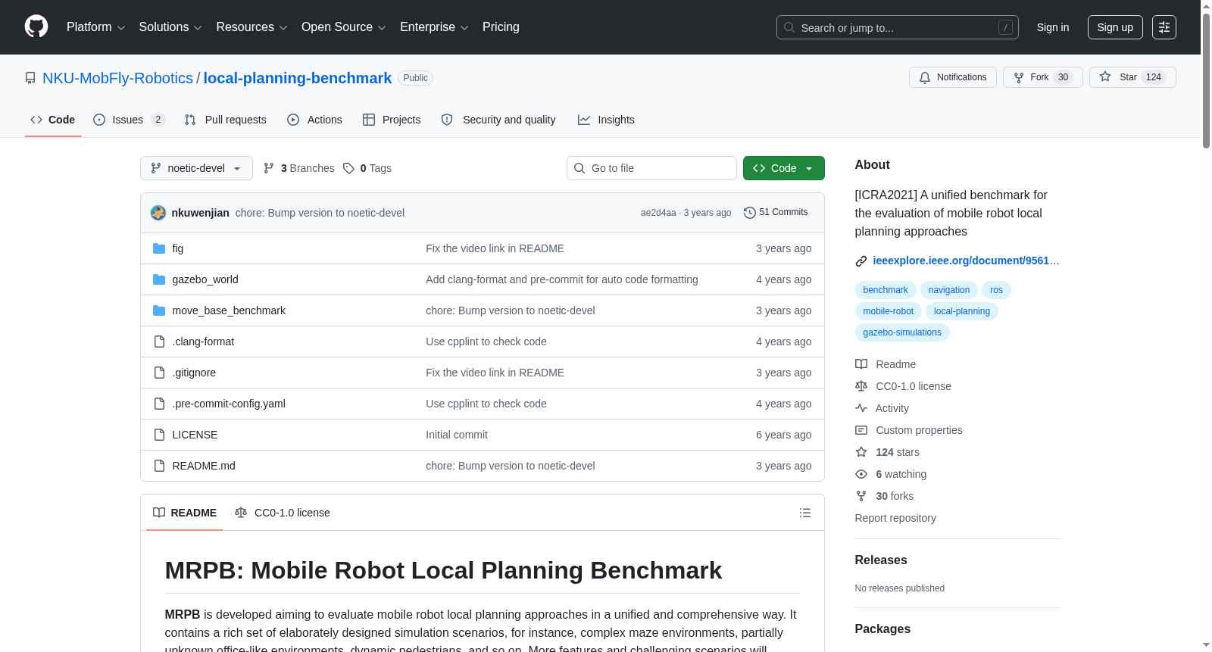1212x652 pixels.
Task: Open the Custom properties icon
Action: coord(861,430)
